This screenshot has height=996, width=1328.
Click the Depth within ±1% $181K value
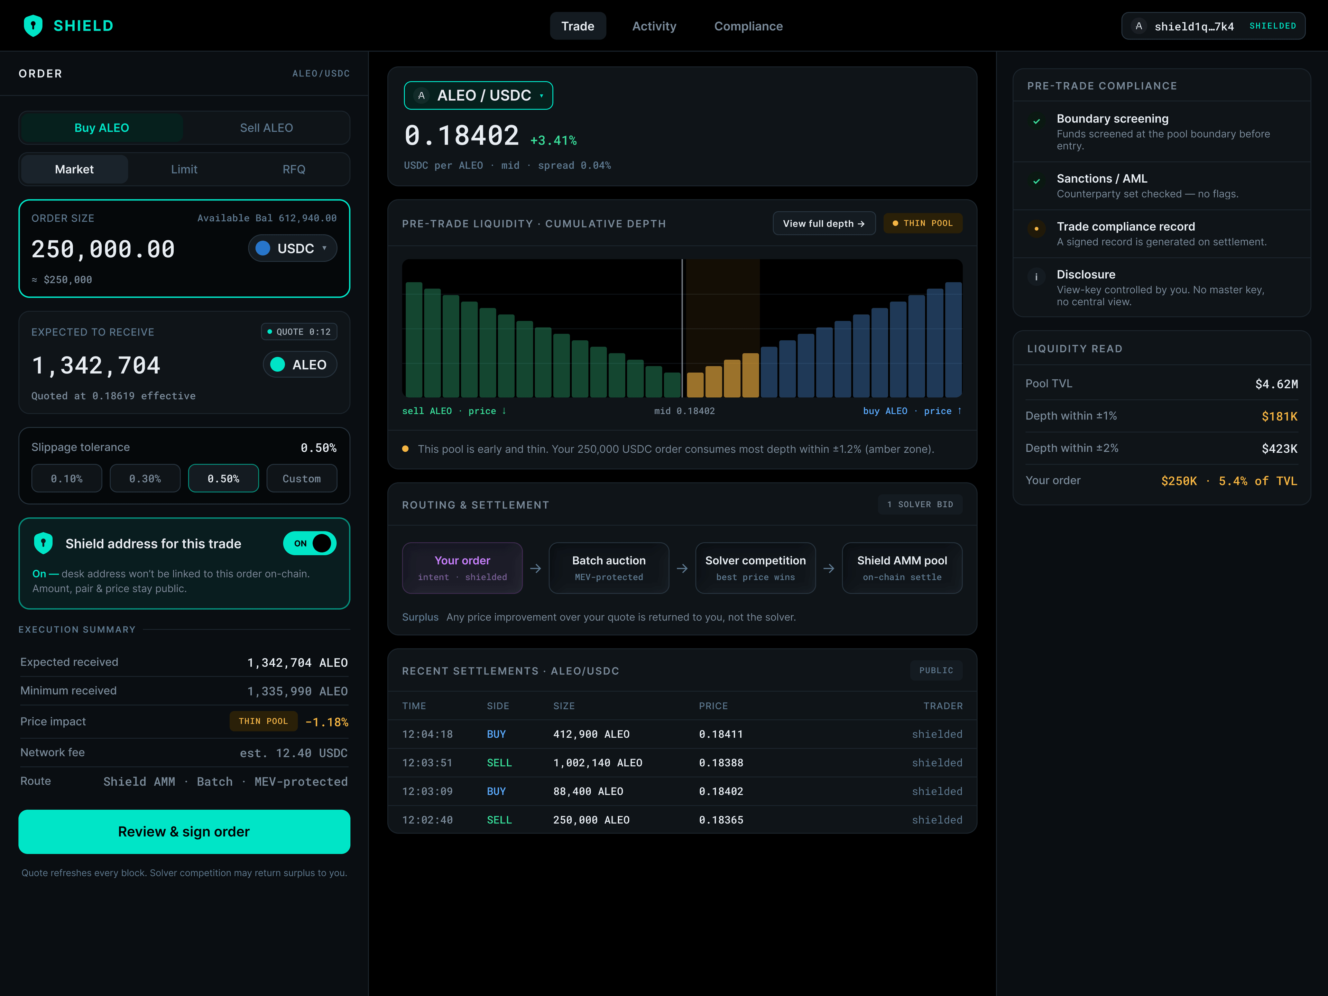point(1279,417)
